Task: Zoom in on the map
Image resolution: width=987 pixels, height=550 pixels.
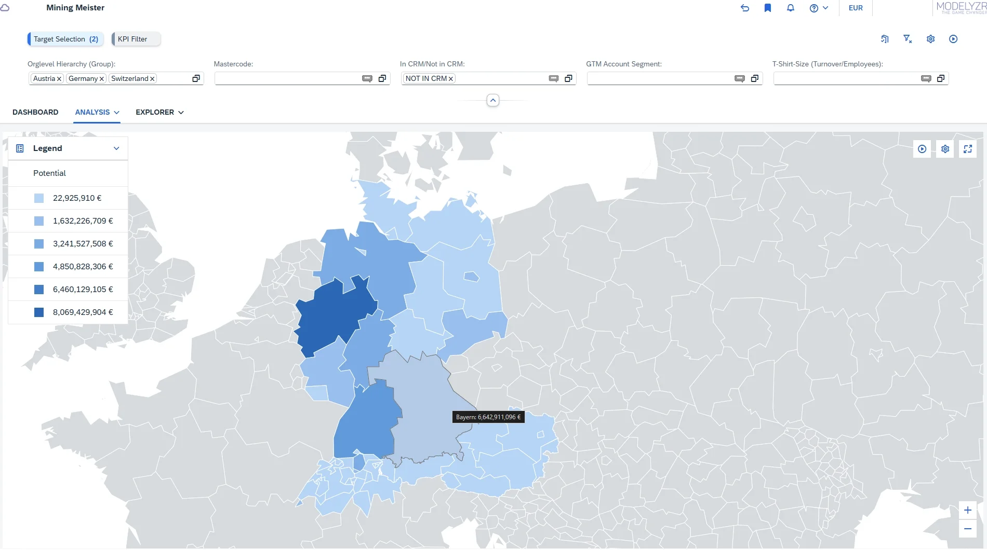Action: [x=967, y=510]
